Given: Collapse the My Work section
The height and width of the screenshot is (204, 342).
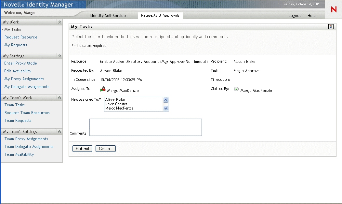Looking at the screenshot, I should pyautogui.click(x=59, y=22).
